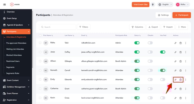194x104 pixels.
Task: Open kebab menu for Kevin Cross
Action: click(x=186, y=98)
